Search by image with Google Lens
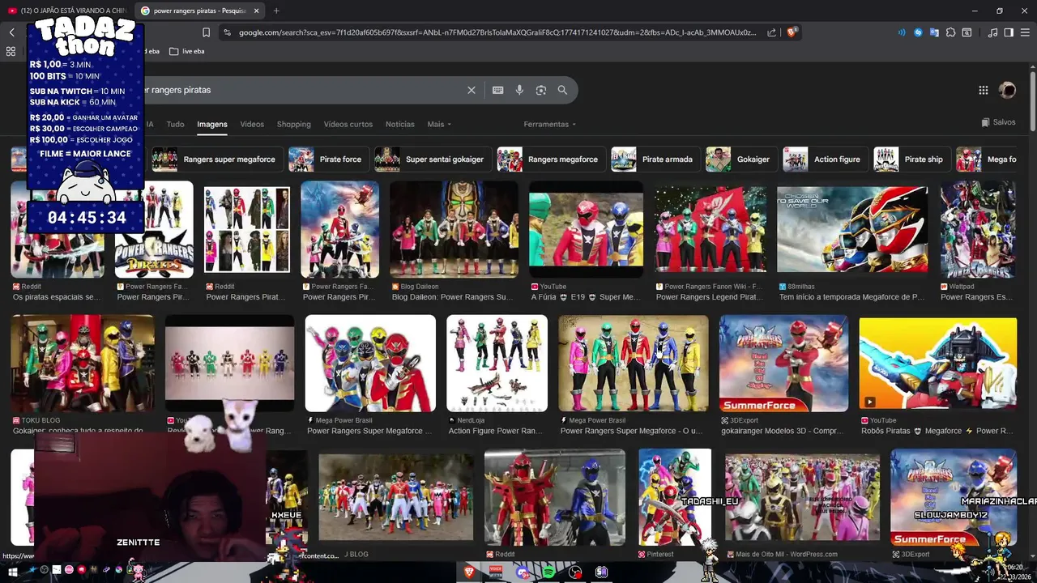The width and height of the screenshot is (1037, 583). pyautogui.click(x=541, y=90)
